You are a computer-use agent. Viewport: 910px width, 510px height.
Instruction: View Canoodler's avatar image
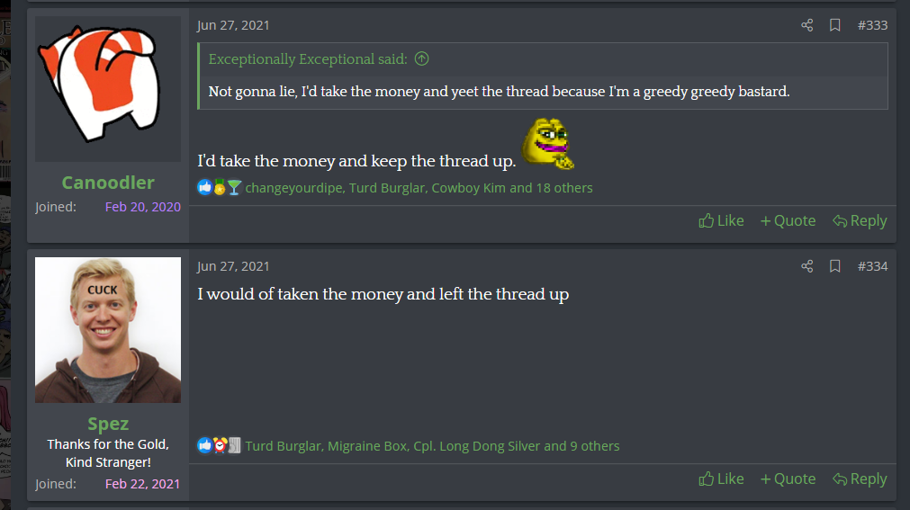click(x=108, y=89)
